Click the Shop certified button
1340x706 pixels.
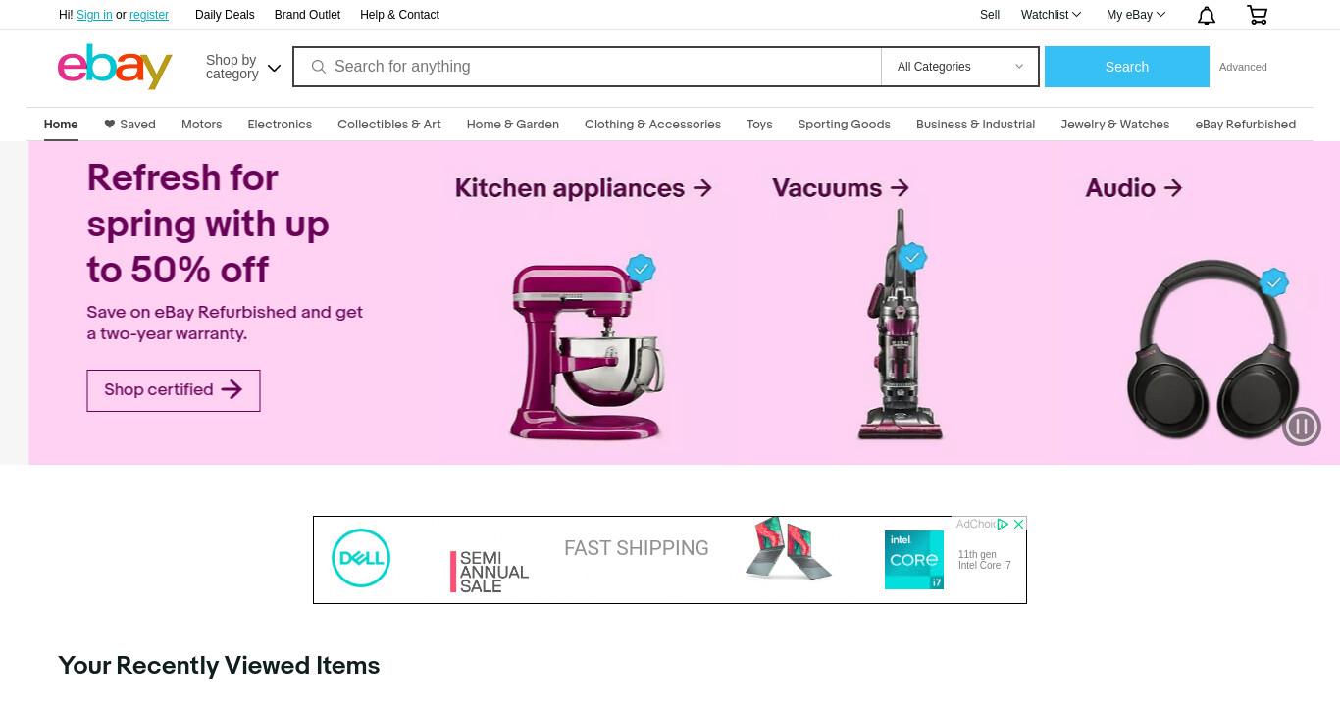(174, 390)
